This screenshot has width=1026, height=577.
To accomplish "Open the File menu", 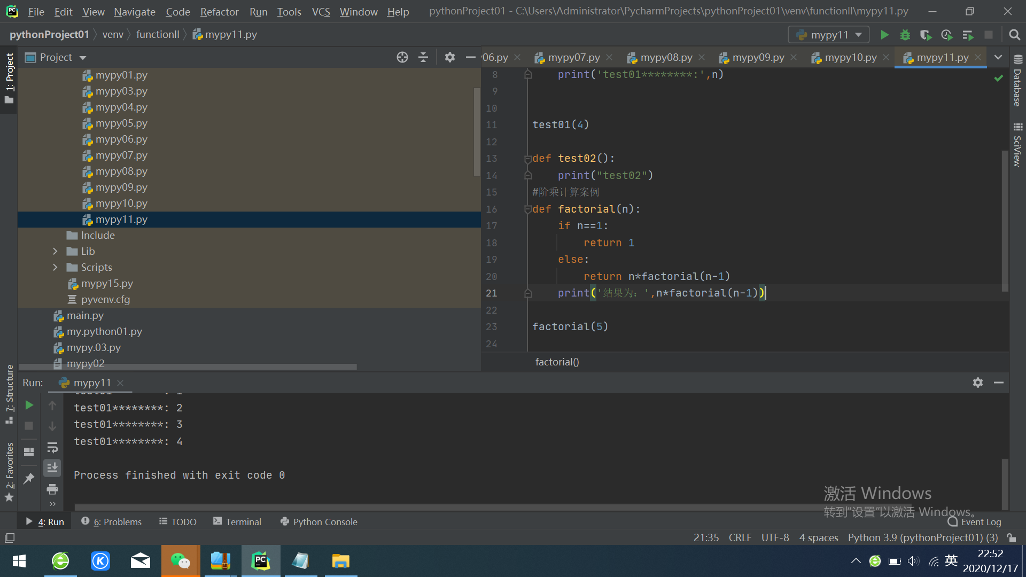I will pos(36,11).
